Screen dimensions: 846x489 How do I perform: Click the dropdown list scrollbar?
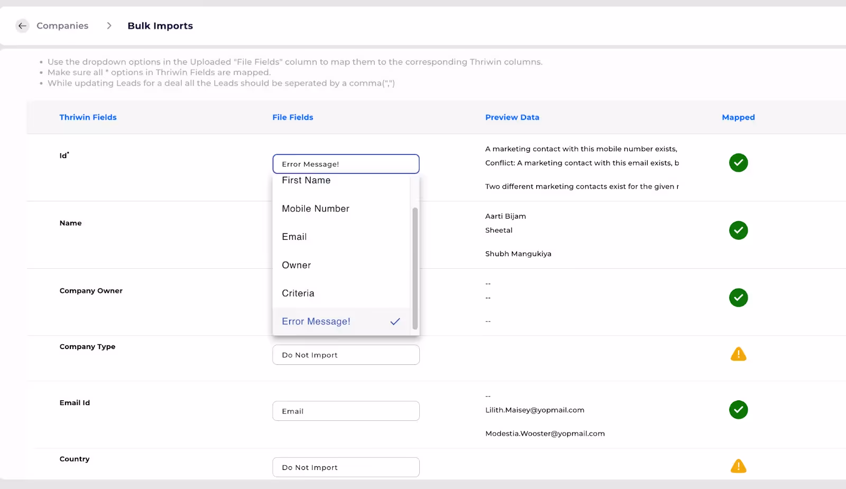click(415, 268)
